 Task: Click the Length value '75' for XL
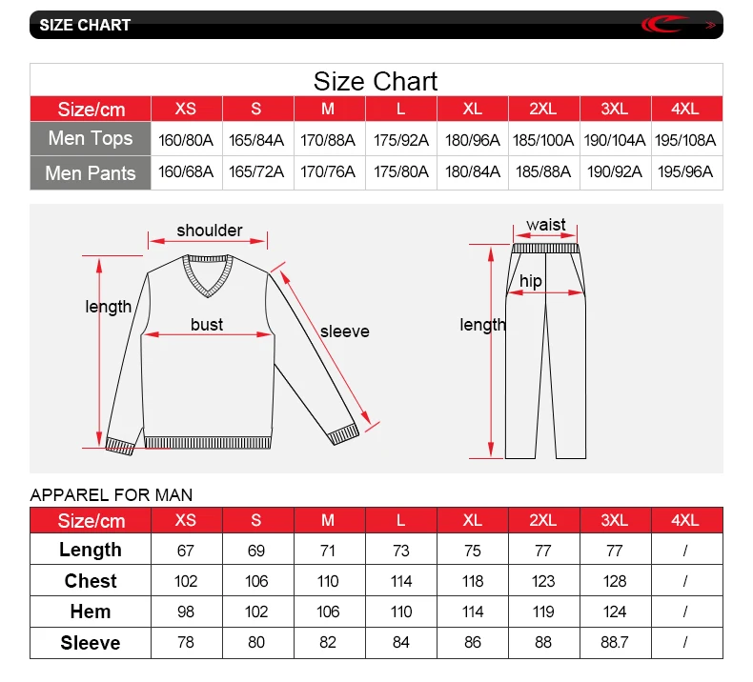point(473,551)
